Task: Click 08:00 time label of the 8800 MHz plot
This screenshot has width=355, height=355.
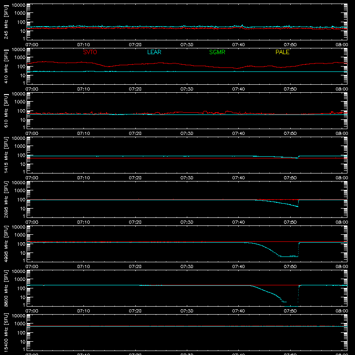Action: tap(342, 311)
